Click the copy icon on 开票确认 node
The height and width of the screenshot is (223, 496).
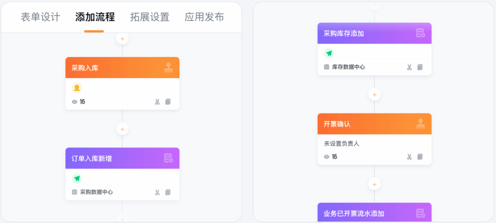coord(420,157)
